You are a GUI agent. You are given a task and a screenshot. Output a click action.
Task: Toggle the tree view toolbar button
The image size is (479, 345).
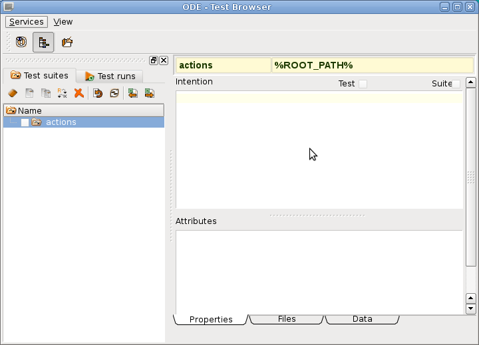[43, 43]
